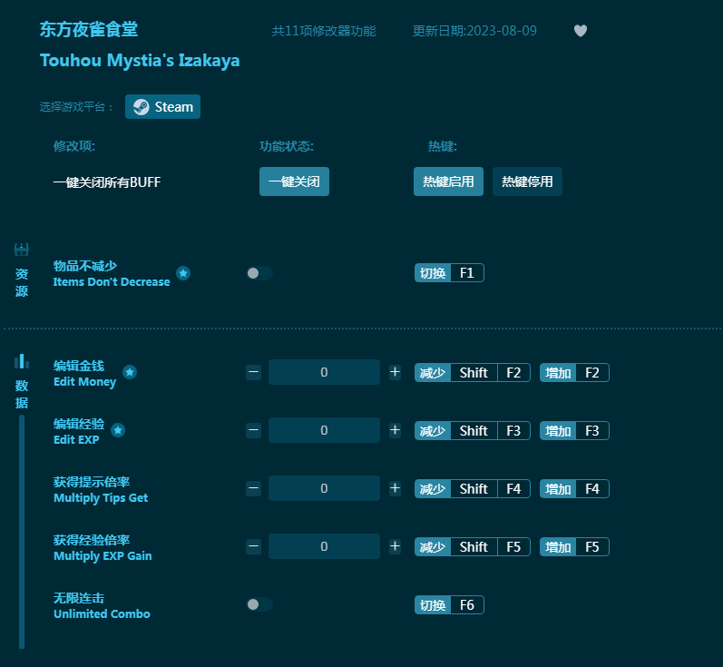Click 减少 Shift F4 hotkey for Tips
The height and width of the screenshot is (667, 723).
coord(472,488)
